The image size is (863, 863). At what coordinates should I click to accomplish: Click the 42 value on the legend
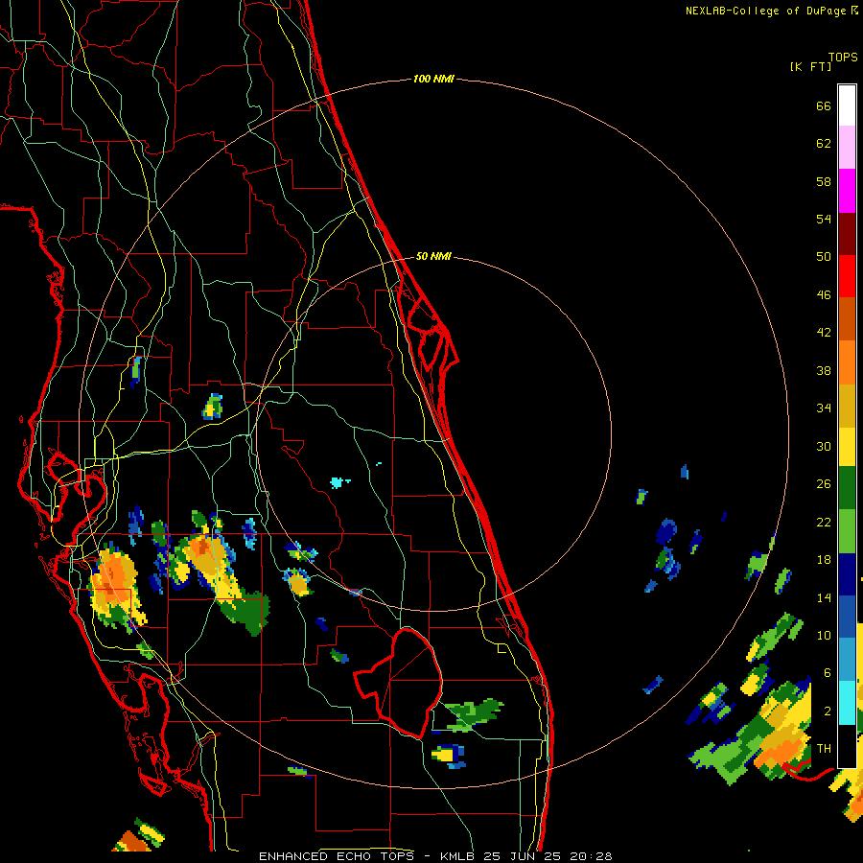[x=824, y=333]
